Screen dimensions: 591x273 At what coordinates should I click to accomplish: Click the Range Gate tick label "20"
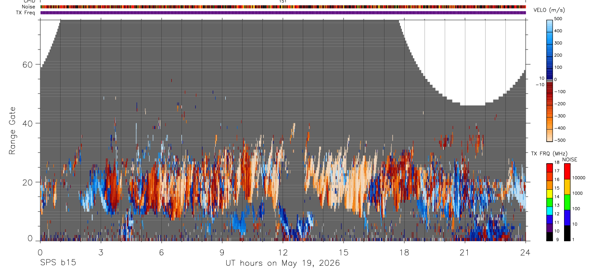point(28,182)
